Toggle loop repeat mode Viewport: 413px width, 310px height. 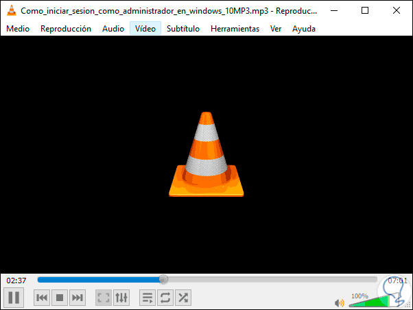[x=165, y=298]
